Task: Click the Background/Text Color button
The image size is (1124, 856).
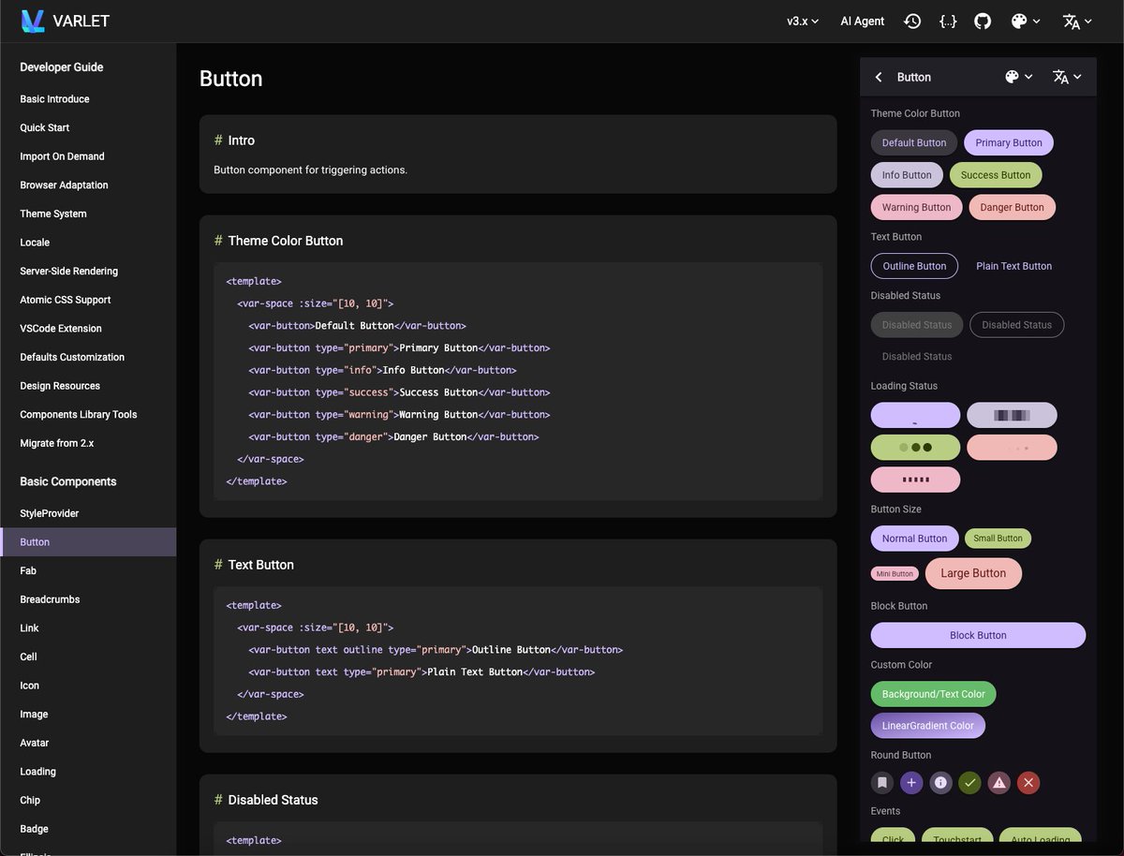Action: 934,694
